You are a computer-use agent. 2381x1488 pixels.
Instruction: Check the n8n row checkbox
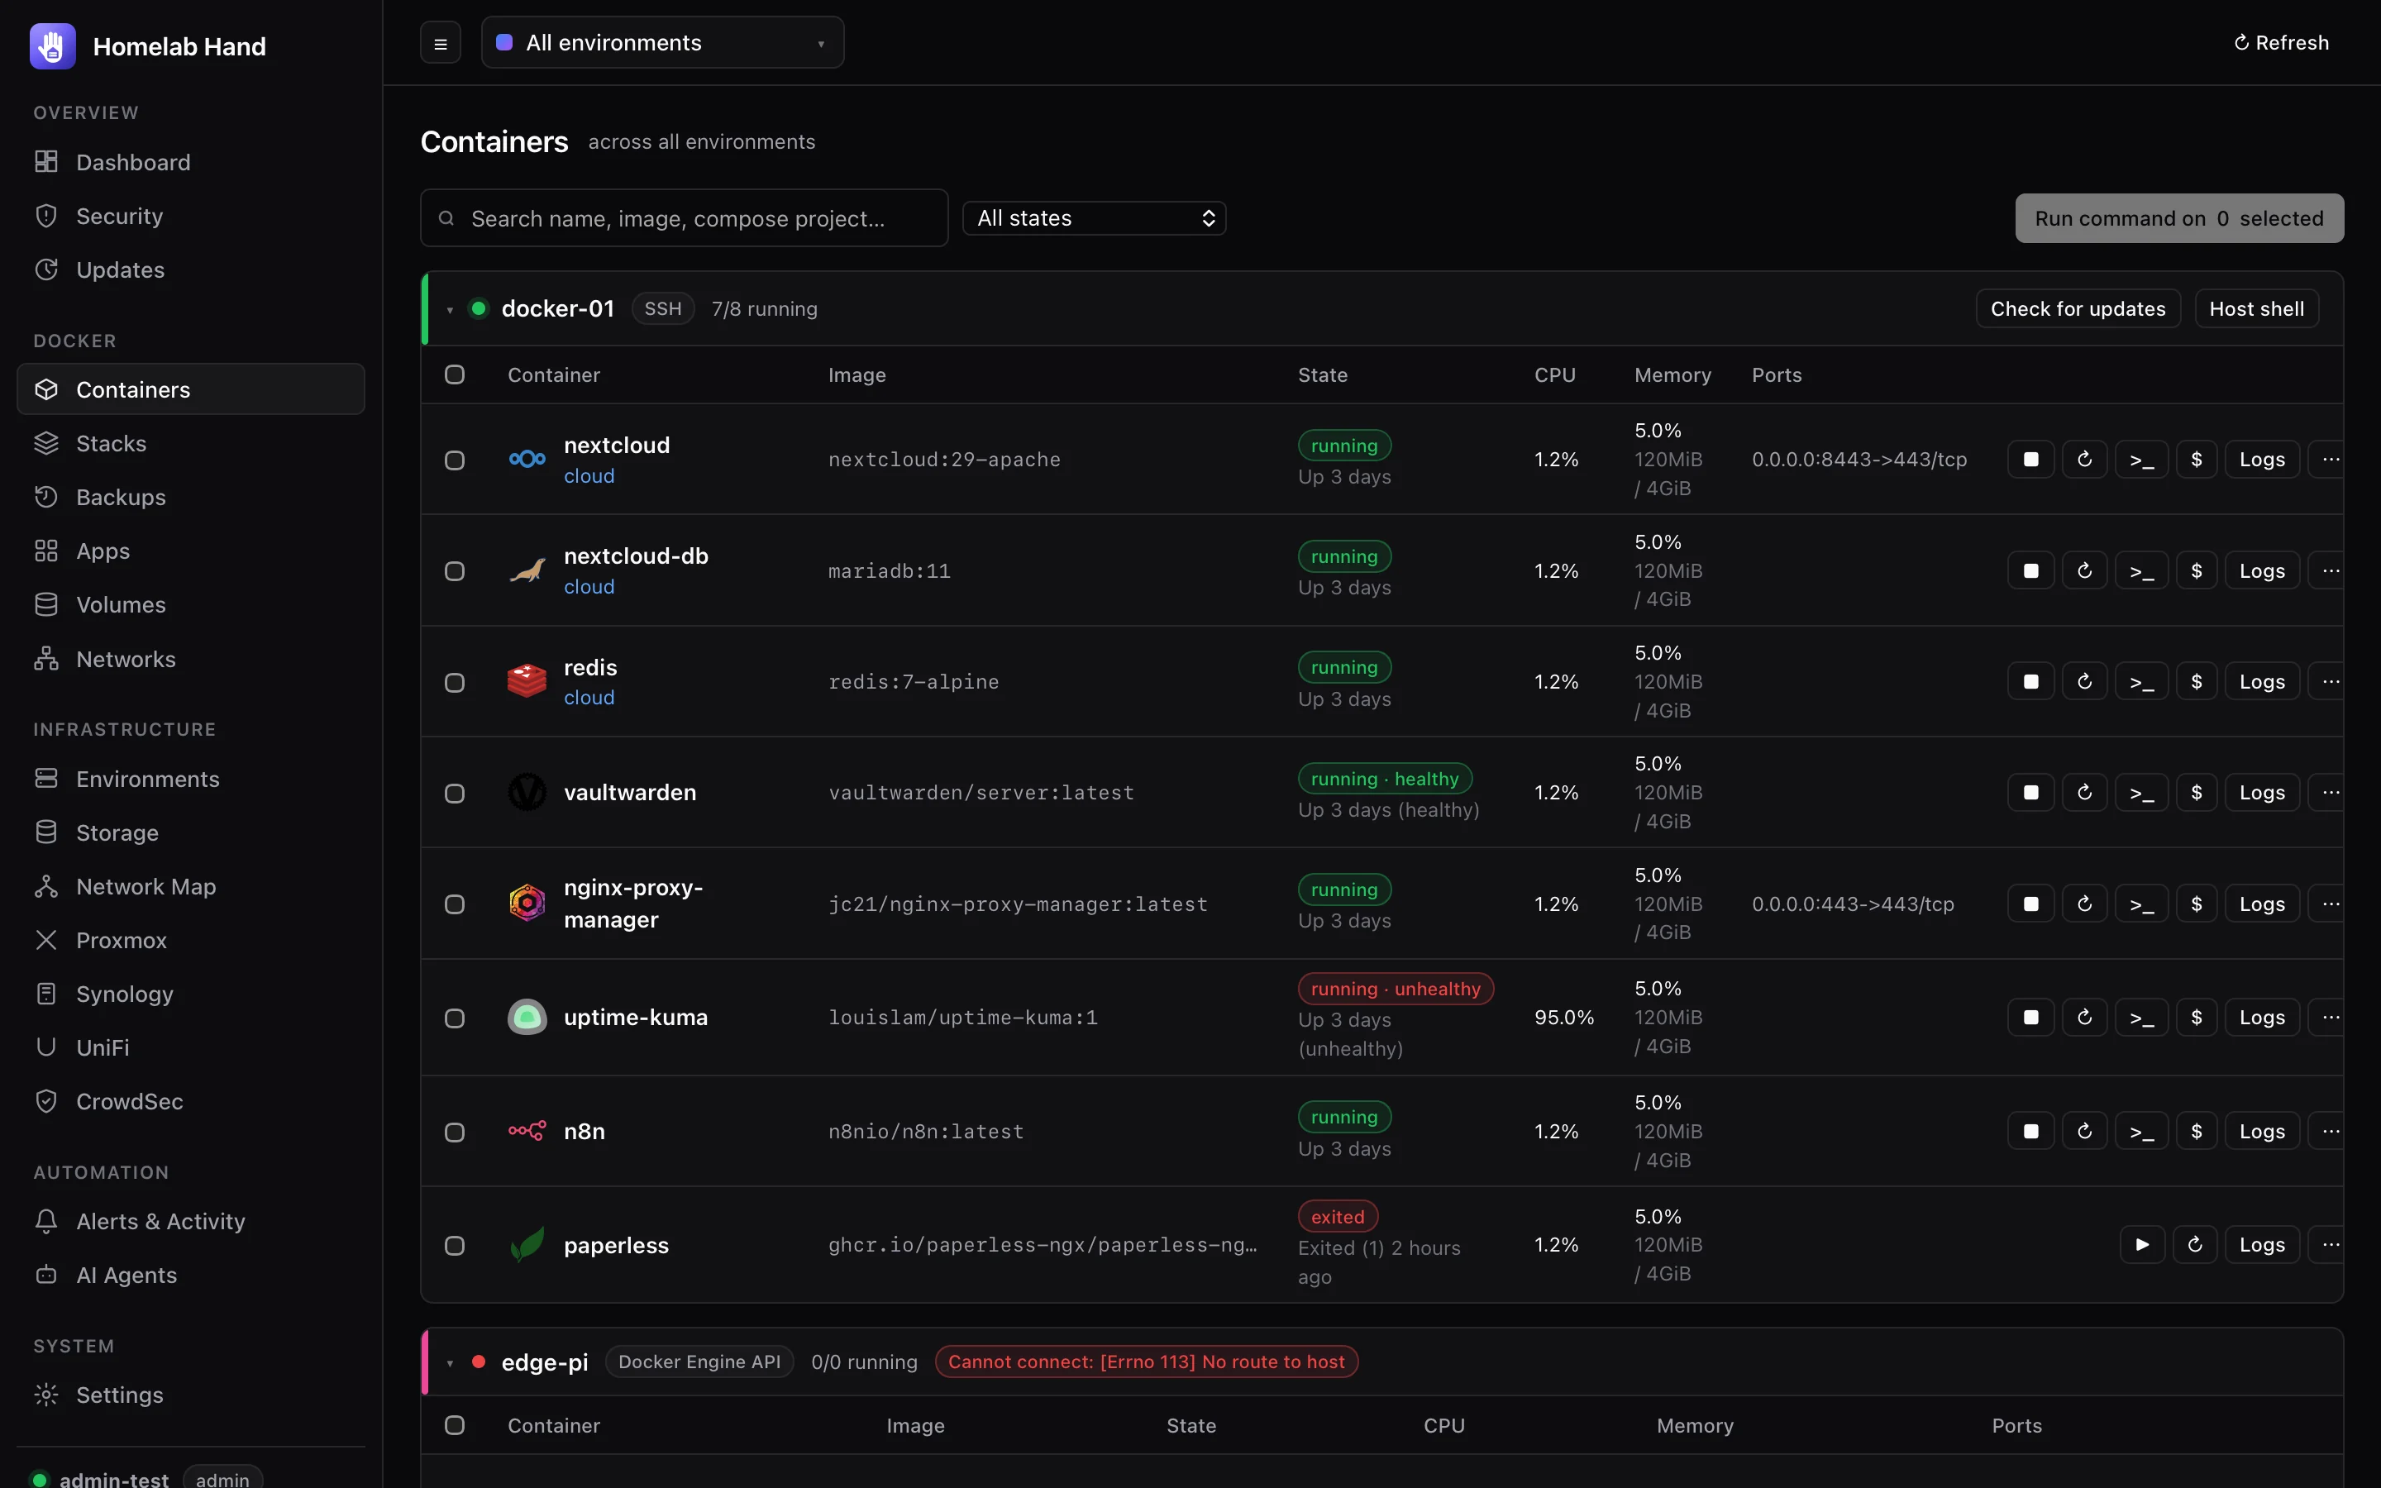pyautogui.click(x=455, y=1133)
